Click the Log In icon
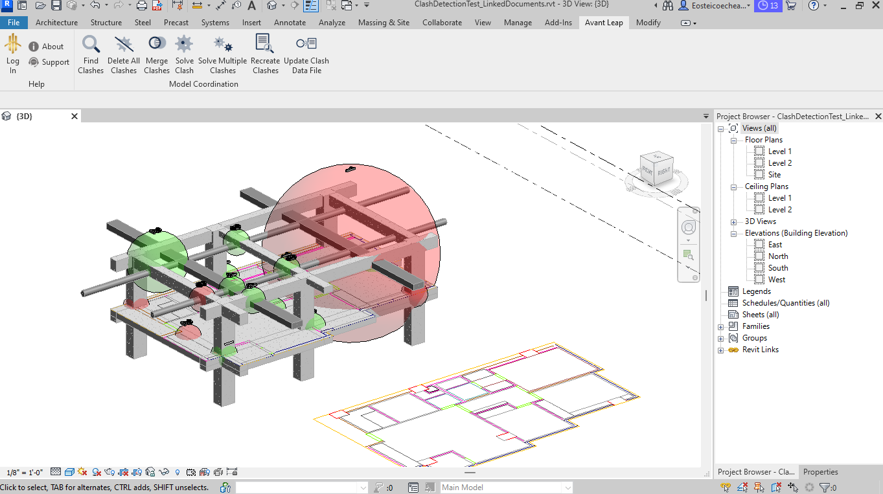 coord(13,54)
